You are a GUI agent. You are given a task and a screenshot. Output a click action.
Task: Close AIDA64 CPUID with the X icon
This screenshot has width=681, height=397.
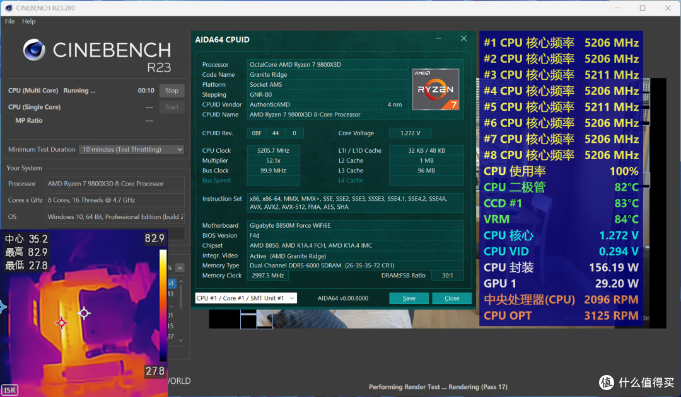(x=464, y=38)
